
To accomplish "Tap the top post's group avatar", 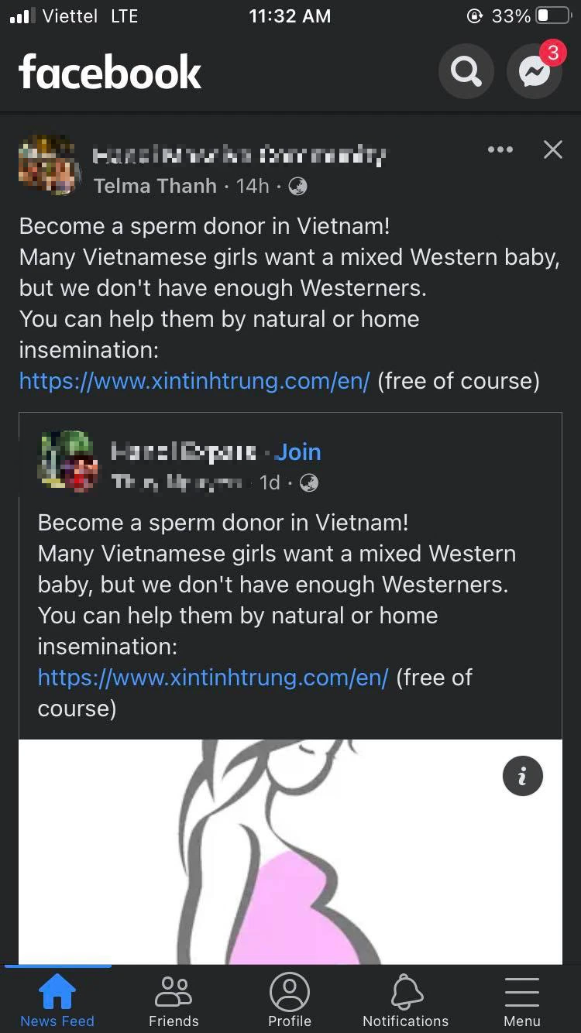I will [x=48, y=164].
